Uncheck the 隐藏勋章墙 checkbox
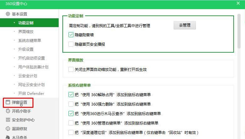The width and height of the screenshot is (245, 139). pyautogui.click(x=71, y=35)
